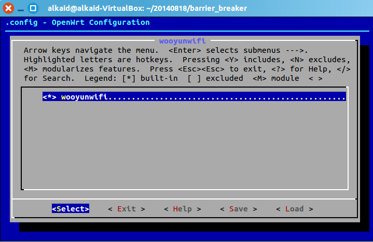The image size is (373, 242).
Task: Click the .config - OpenWrt Configuration header
Action: [x=77, y=22]
